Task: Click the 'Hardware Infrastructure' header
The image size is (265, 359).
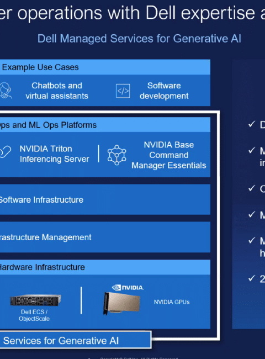Action: click(105, 267)
